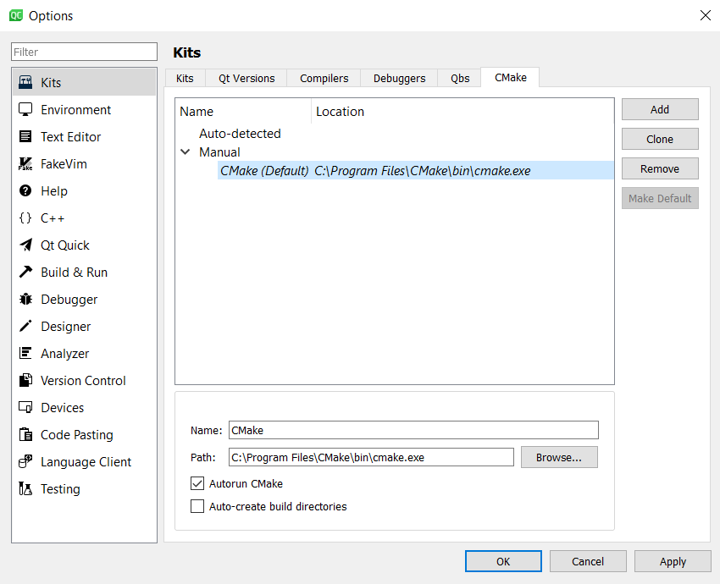Browse for the cmake executable path
This screenshot has height=584, width=720.
click(x=559, y=457)
